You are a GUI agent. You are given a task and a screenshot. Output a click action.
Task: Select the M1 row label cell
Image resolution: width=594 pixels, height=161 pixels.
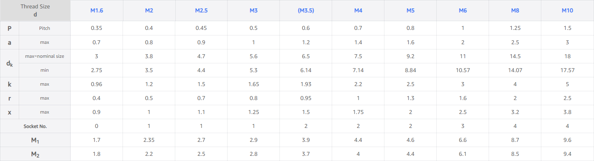(x=35, y=140)
